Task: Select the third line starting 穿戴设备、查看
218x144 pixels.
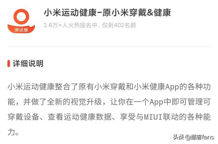Action: point(109,117)
